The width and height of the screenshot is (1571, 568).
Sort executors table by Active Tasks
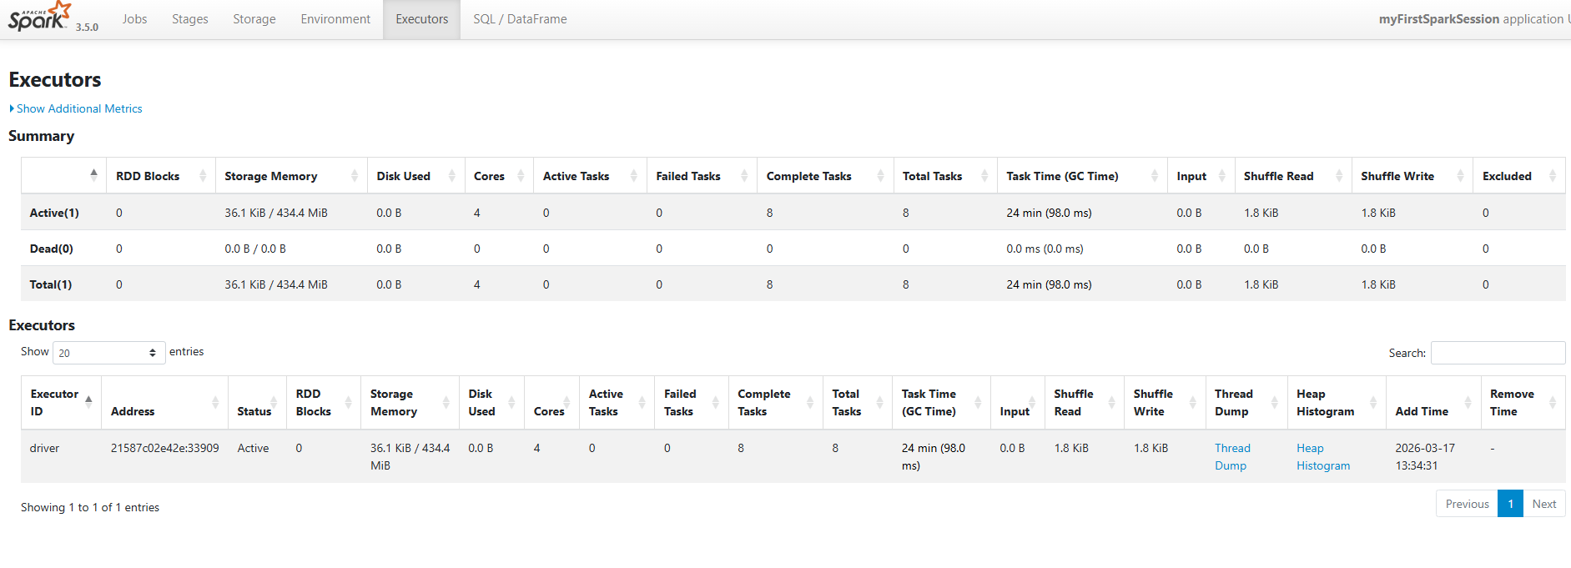617,403
